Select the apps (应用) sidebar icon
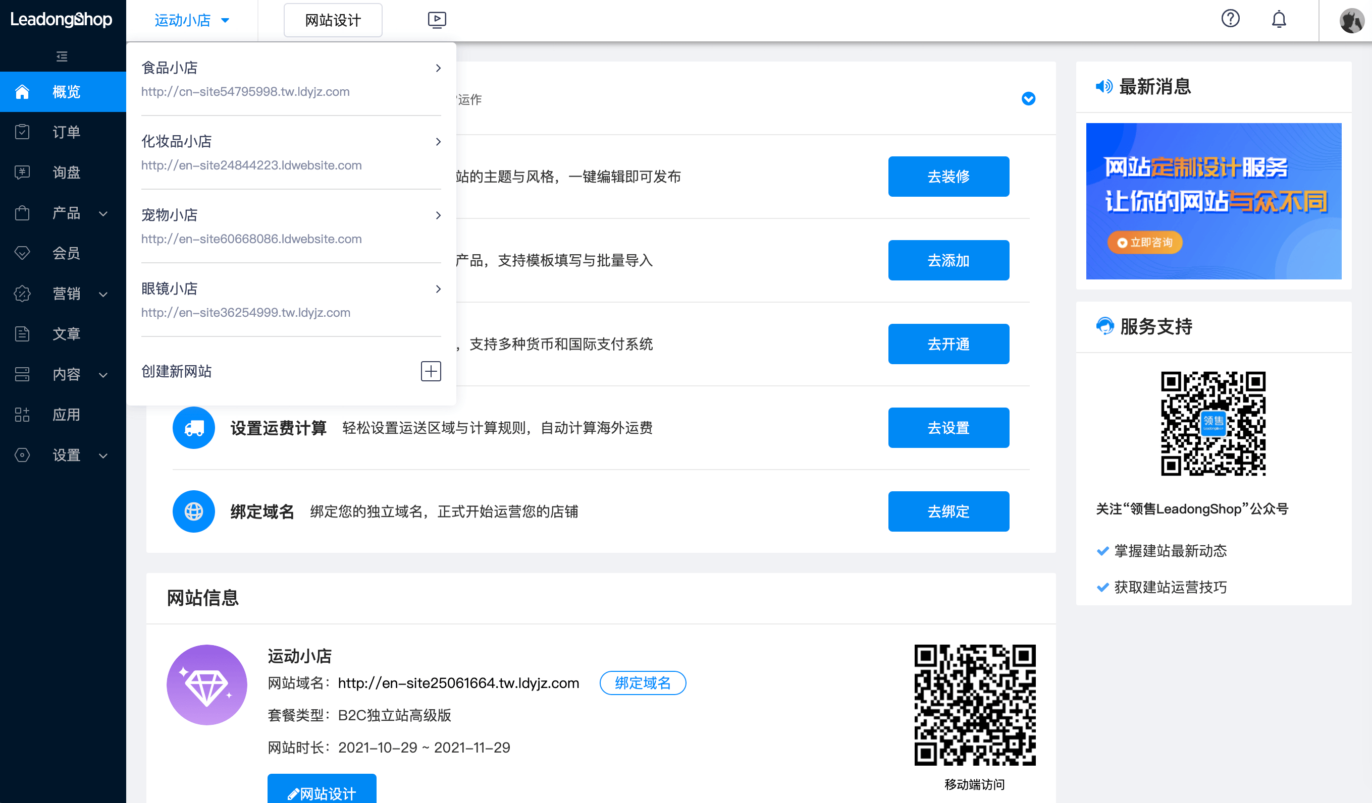Screen dimensions: 1372x803 pos(22,415)
